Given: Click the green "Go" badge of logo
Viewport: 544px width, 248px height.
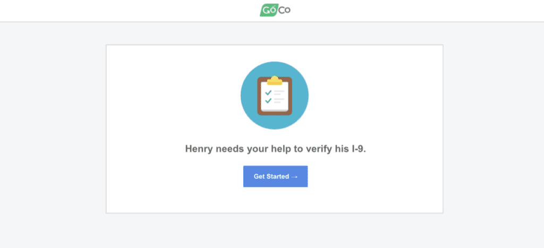Looking at the screenshot, I should [x=268, y=10].
